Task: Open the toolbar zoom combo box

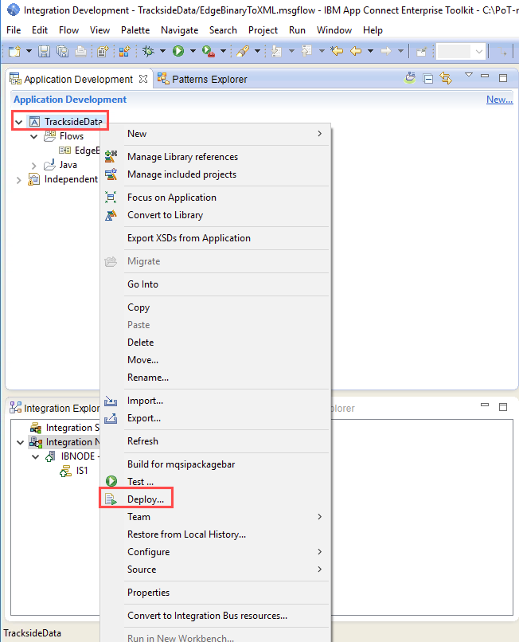Action: [x=461, y=52]
